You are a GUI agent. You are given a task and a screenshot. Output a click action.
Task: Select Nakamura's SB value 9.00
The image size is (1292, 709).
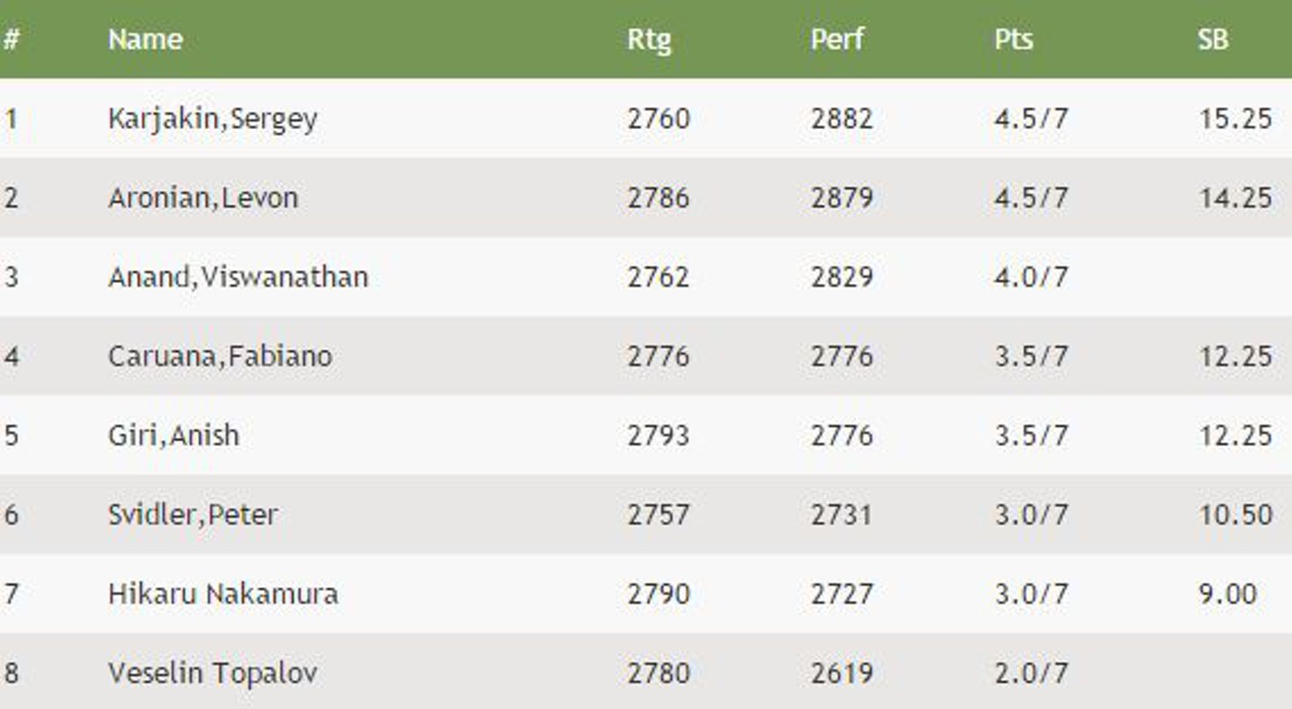pos(1227,594)
